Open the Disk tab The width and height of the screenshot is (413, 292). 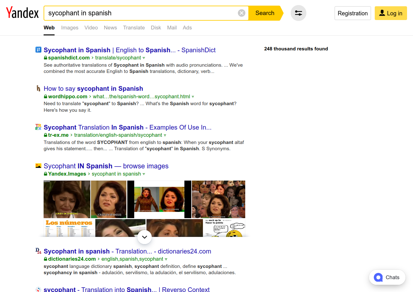click(156, 28)
